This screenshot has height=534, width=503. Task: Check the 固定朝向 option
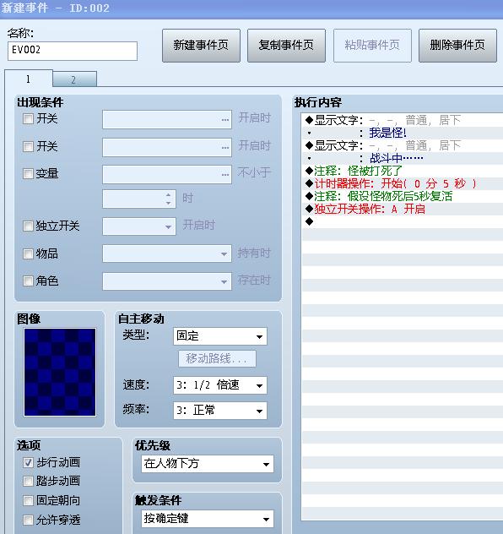click(x=28, y=500)
